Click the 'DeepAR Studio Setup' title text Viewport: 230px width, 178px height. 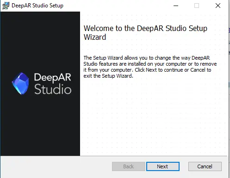37,6
